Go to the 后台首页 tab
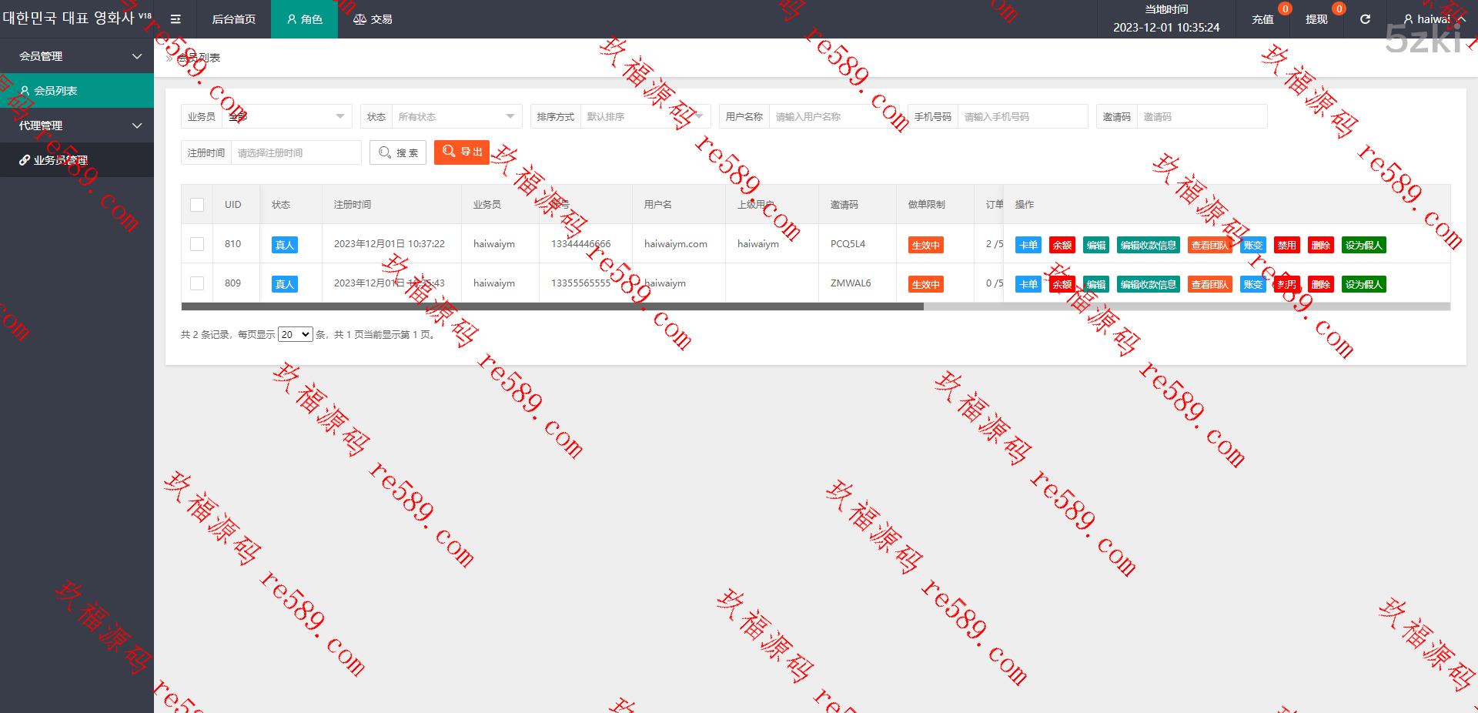Screen dimensions: 1478x713 point(233,19)
